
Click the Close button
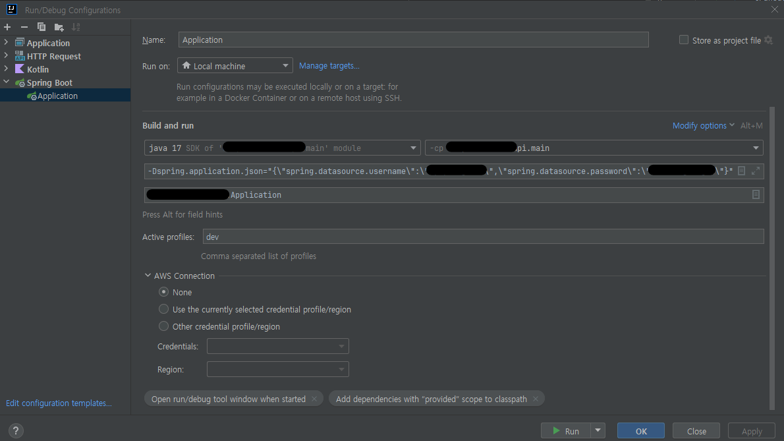696,430
